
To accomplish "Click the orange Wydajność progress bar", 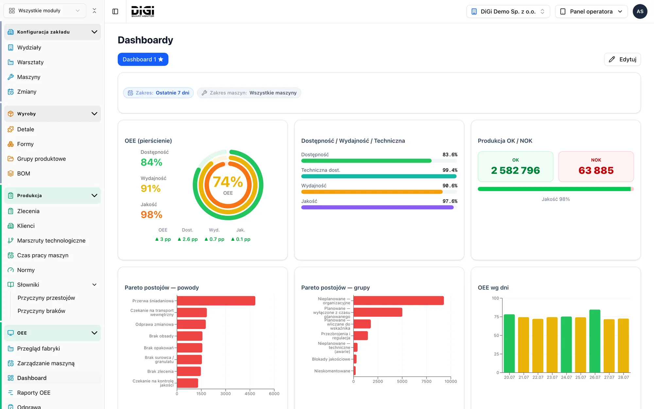I will point(372,192).
